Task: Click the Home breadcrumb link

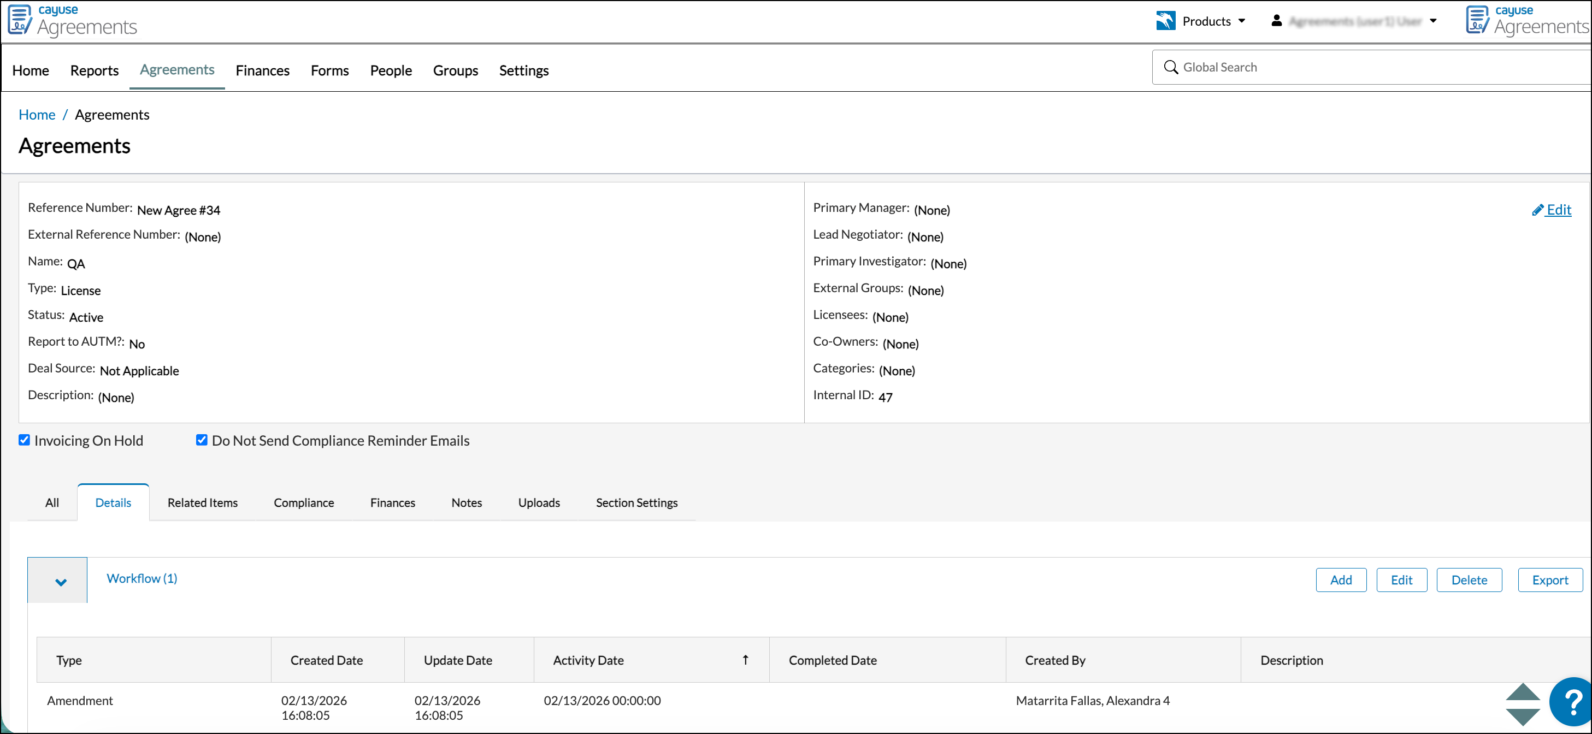Action: click(x=37, y=114)
